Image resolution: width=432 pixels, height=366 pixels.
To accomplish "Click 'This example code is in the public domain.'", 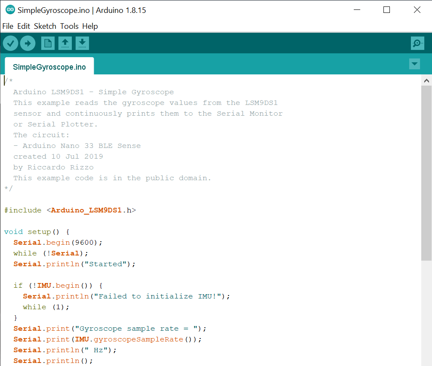I will pos(112,178).
